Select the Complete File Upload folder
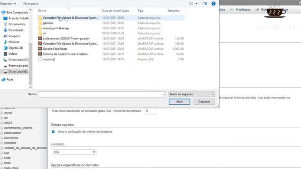This screenshot has height=169, width=301. (111, 18)
